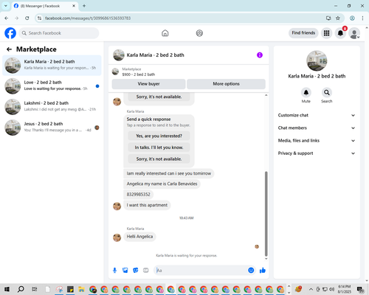This screenshot has width=369, height=295.
Task: Open conversation information purple icon
Action: pyautogui.click(x=260, y=55)
